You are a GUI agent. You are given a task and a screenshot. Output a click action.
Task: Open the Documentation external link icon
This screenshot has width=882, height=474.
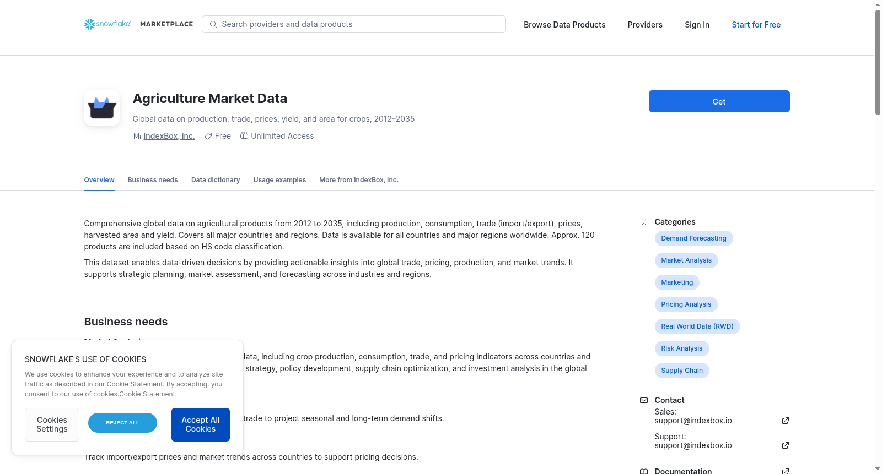[786, 471]
